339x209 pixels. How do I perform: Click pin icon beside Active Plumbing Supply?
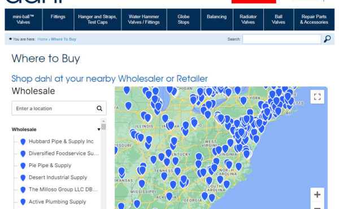pyautogui.click(x=23, y=202)
